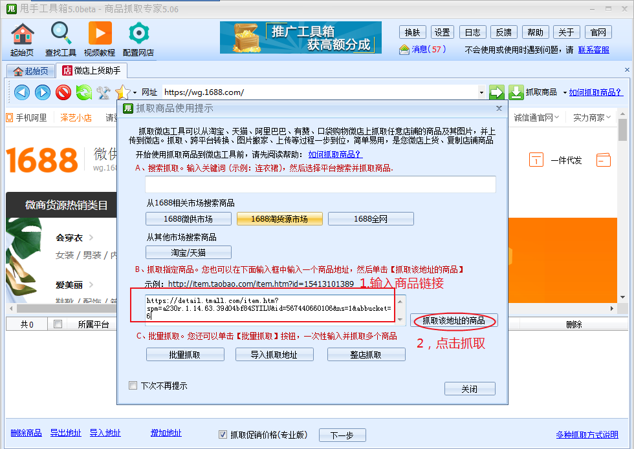This screenshot has height=449, width=634.
Task: Switch to the 微店上货助手 tab
Action: (x=91, y=70)
